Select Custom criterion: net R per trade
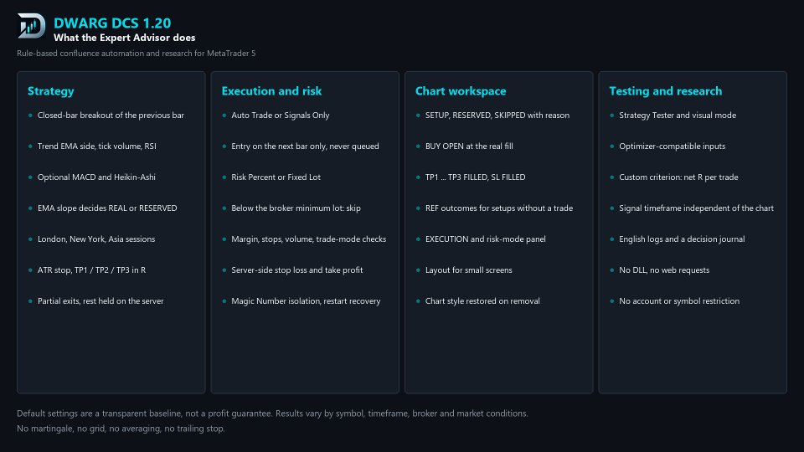The height and width of the screenshot is (452, 804). point(678,177)
